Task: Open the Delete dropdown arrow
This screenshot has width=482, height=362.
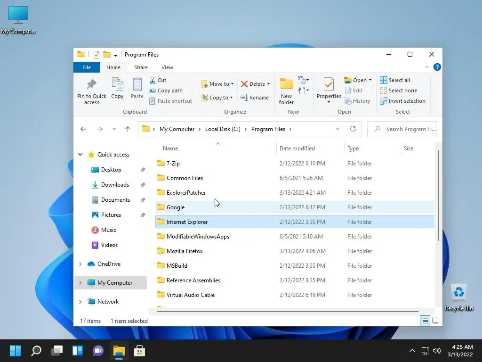Action: tap(268, 84)
